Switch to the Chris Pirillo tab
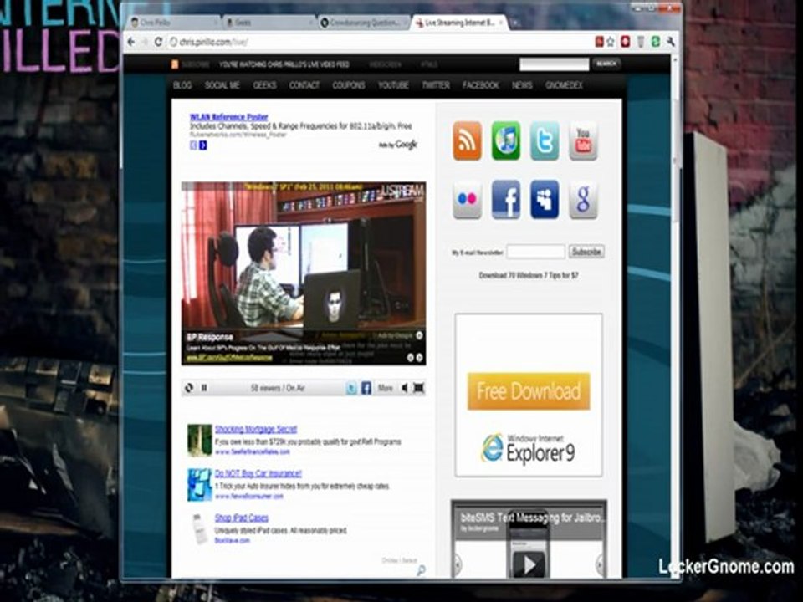 pos(173,23)
